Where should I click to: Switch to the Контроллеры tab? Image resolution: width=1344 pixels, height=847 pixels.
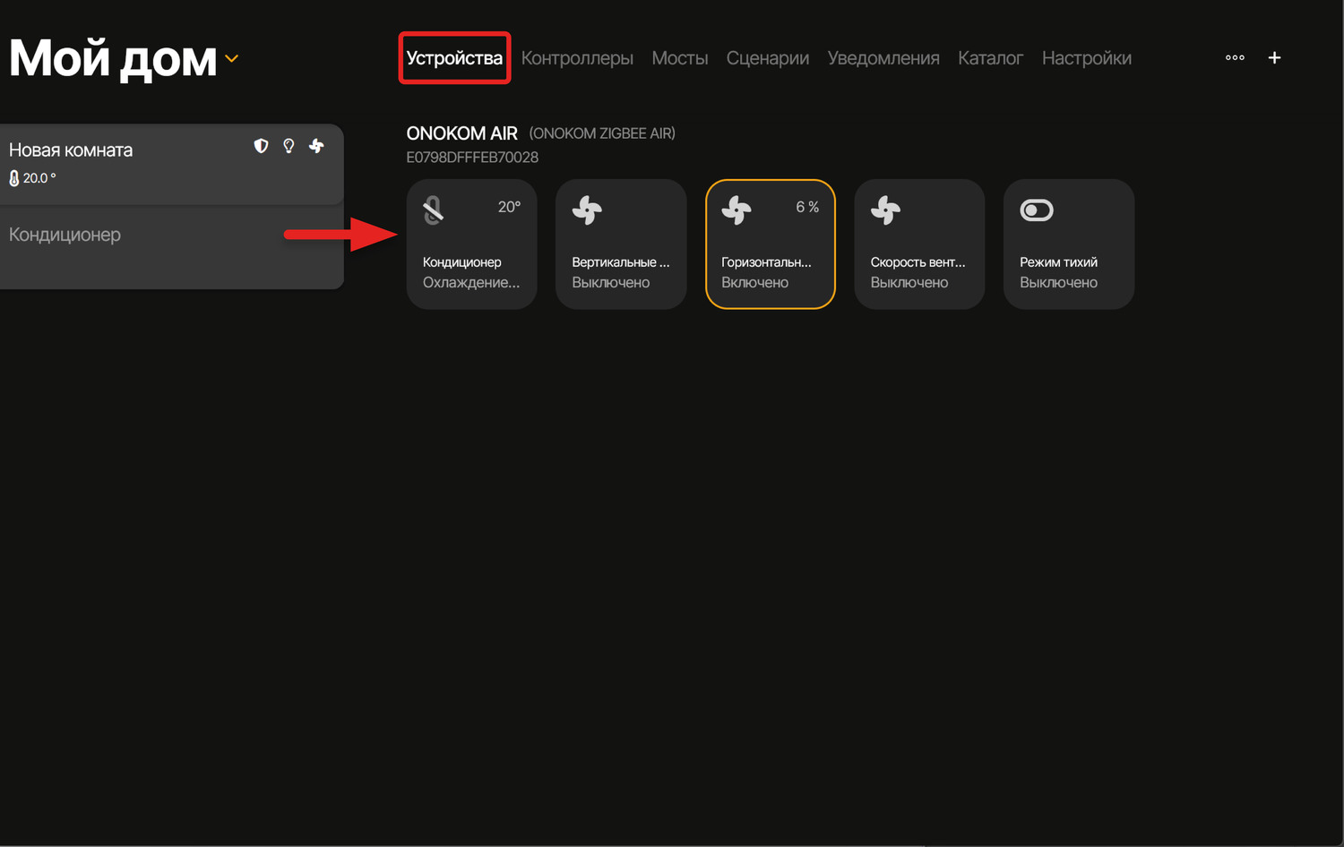[577, 58]
